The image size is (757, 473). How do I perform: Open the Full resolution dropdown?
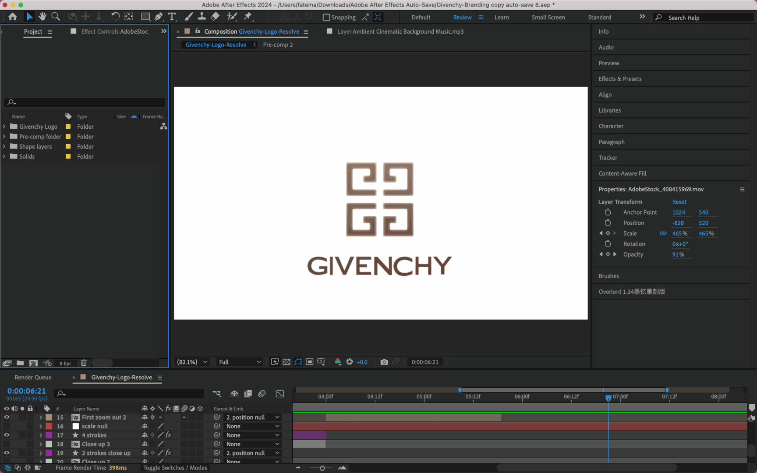pyautogui.click(x=240, y=362)
